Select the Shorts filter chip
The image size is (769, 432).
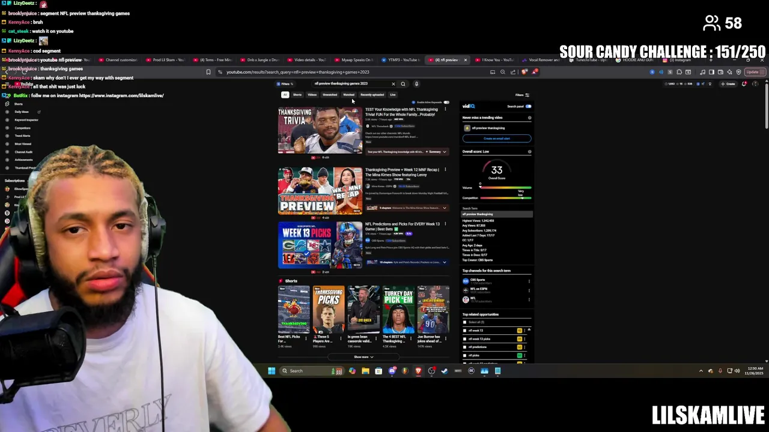click(x=297, y=95)
